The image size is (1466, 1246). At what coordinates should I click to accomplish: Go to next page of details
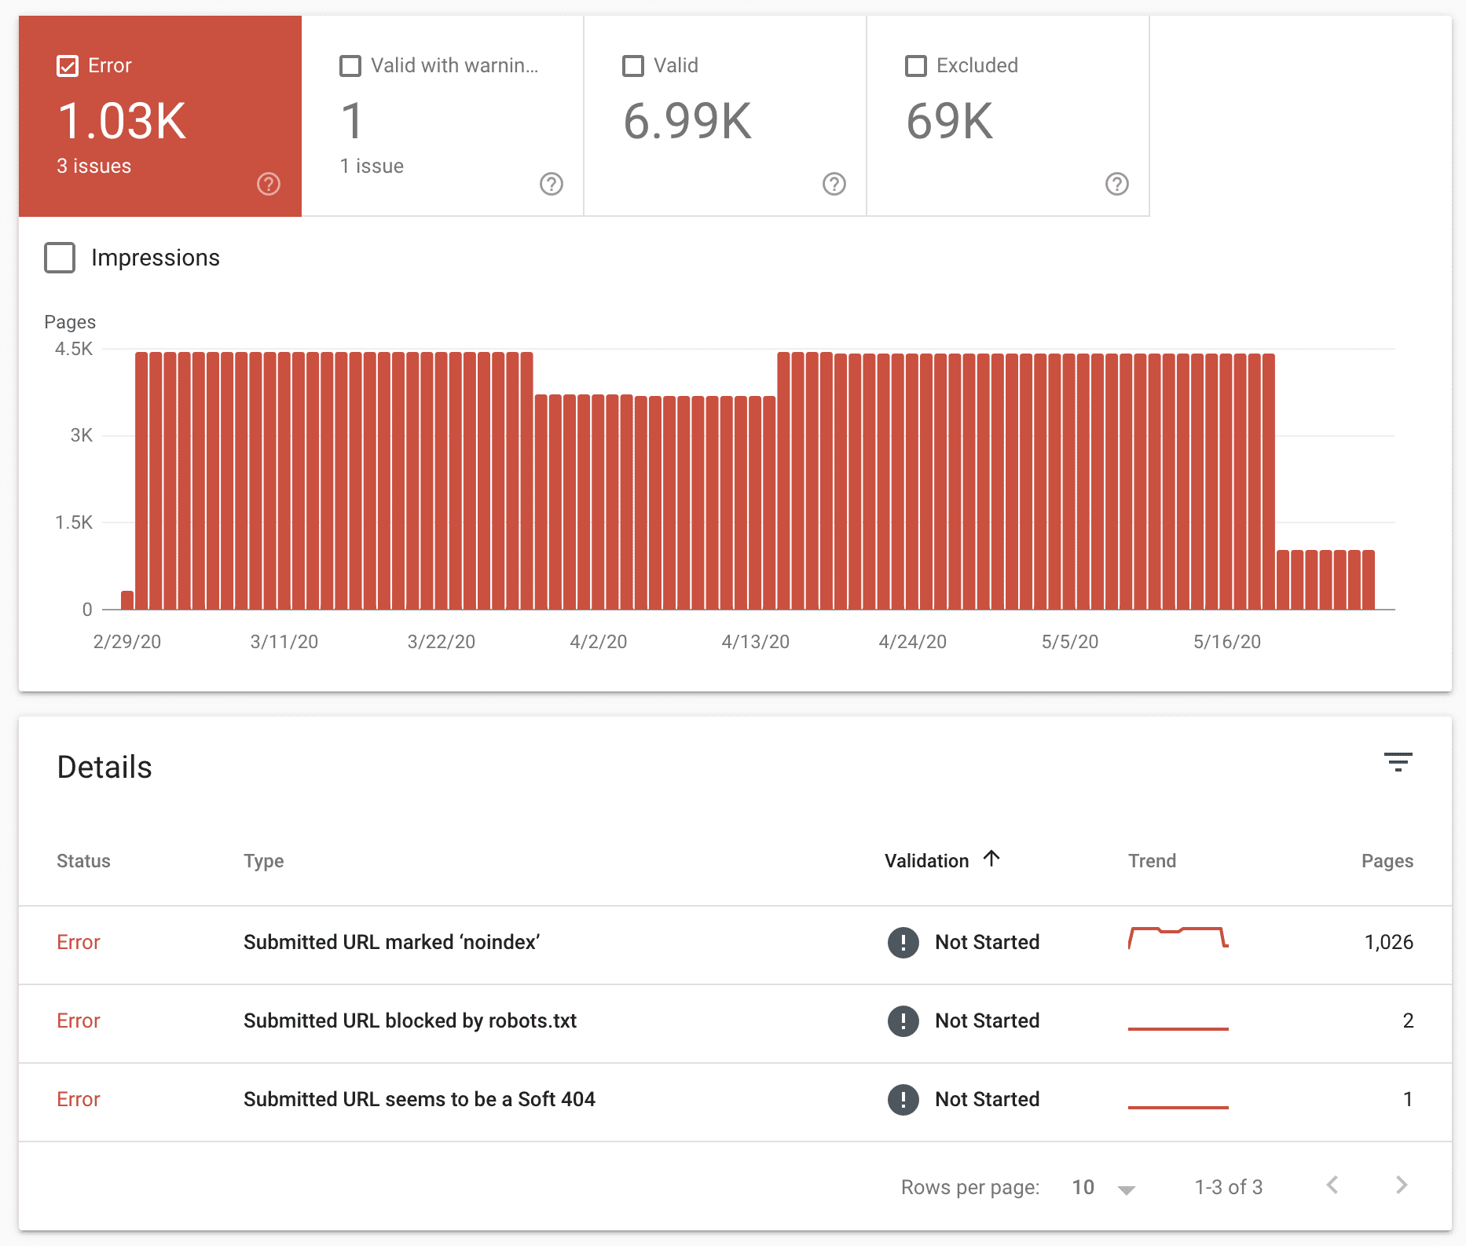1402,1186
